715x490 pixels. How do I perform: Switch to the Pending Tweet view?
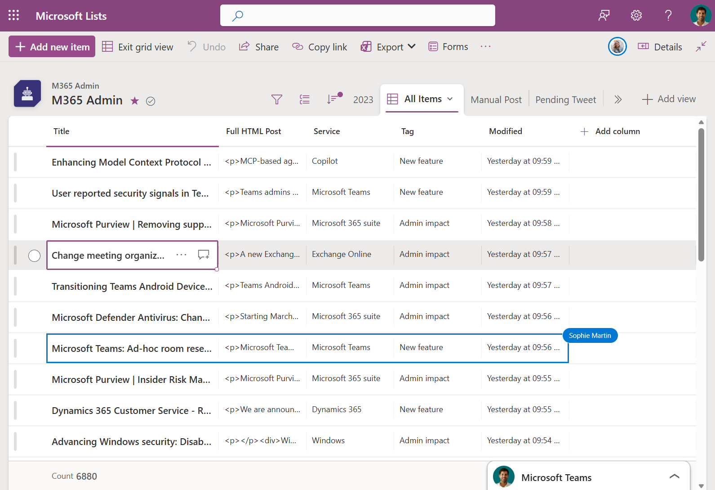point(566,100)
